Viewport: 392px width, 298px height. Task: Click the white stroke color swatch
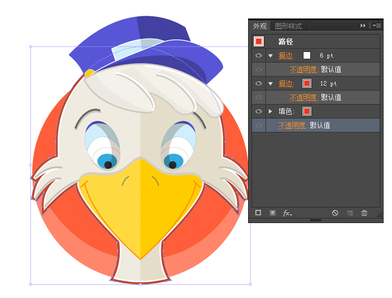(x=307, y=55)
